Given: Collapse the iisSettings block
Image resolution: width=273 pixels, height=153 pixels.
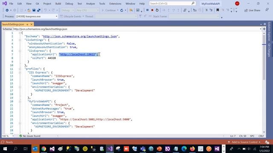Looking at the screenshot, I should click(20, 40).
